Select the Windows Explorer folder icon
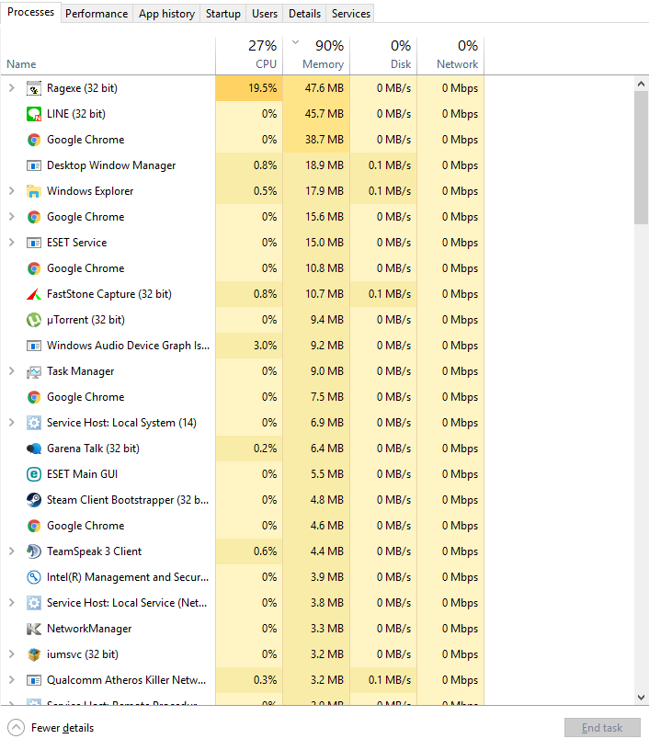 33,191
